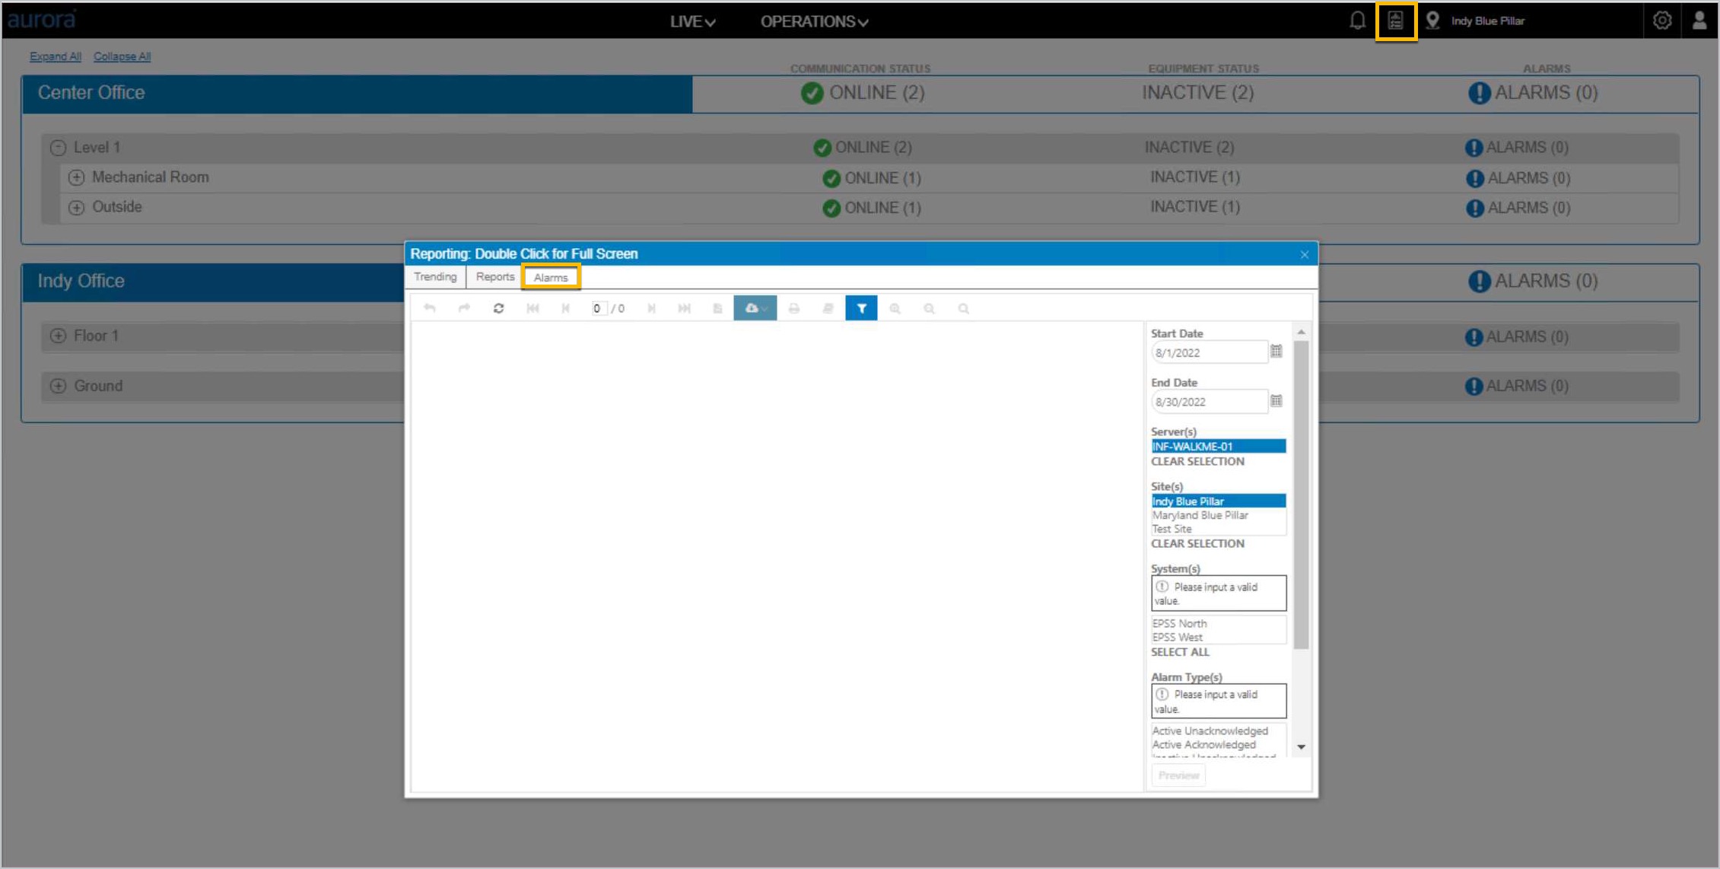Image resolution: width=1720 pixels, height=869 pixels.
Task: Switch to the Reports tab
Action: click(495, 277)
